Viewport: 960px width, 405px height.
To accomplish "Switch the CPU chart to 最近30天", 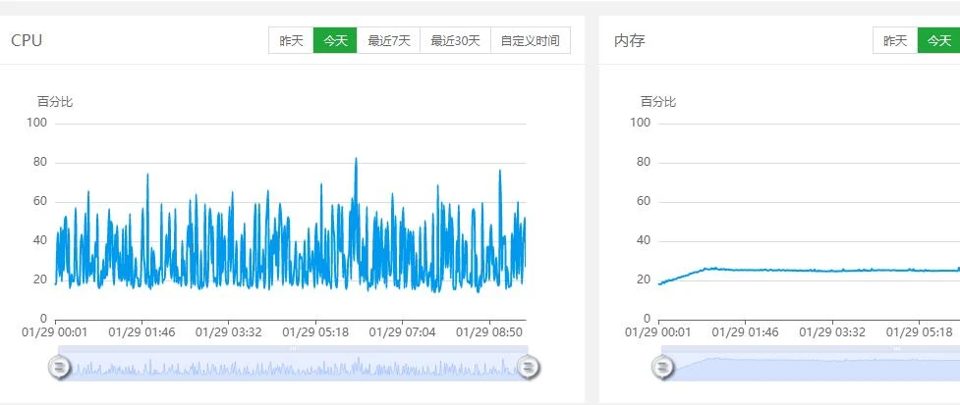I will (456, 40).
